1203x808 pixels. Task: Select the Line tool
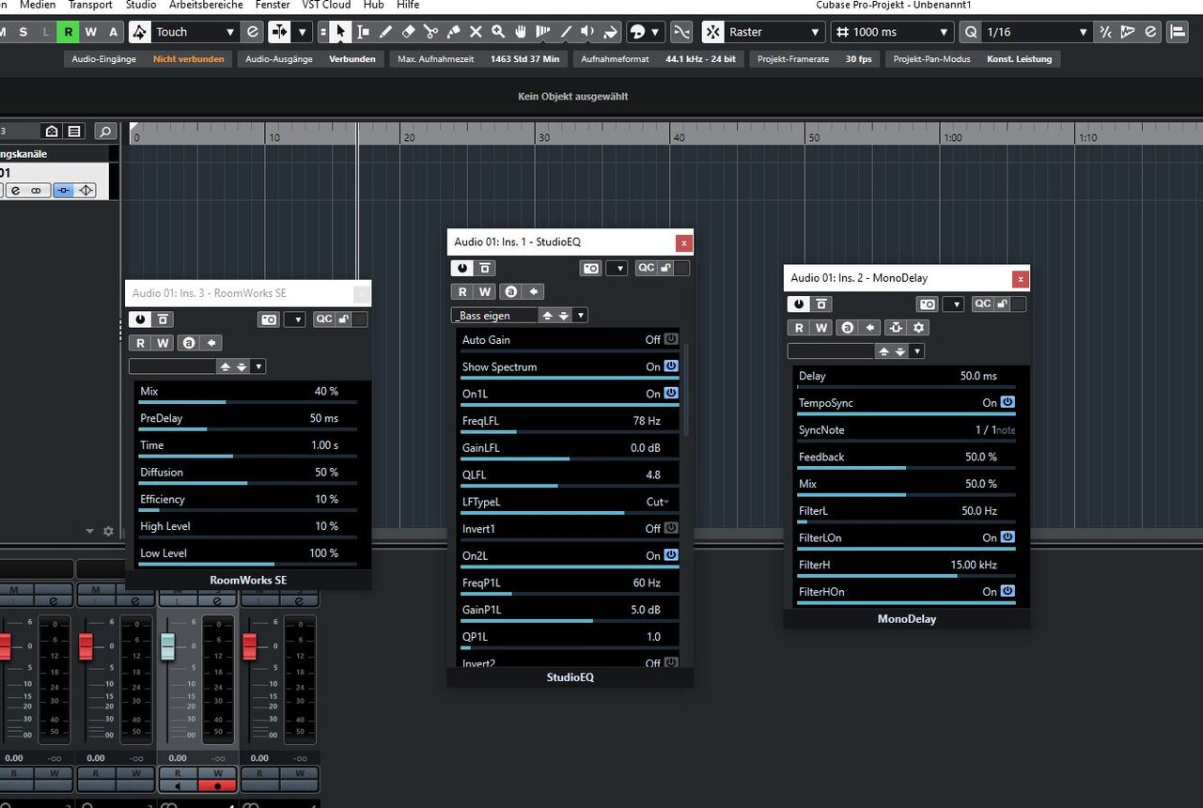point(566,32)
